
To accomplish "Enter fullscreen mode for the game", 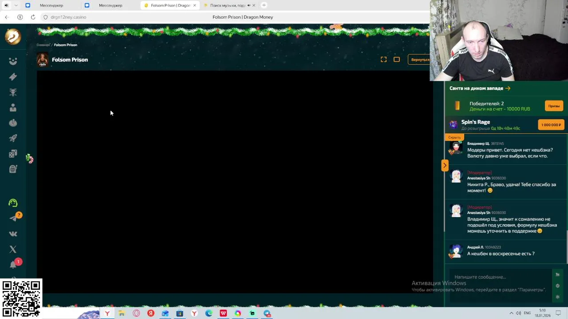I will pos(383,59).
